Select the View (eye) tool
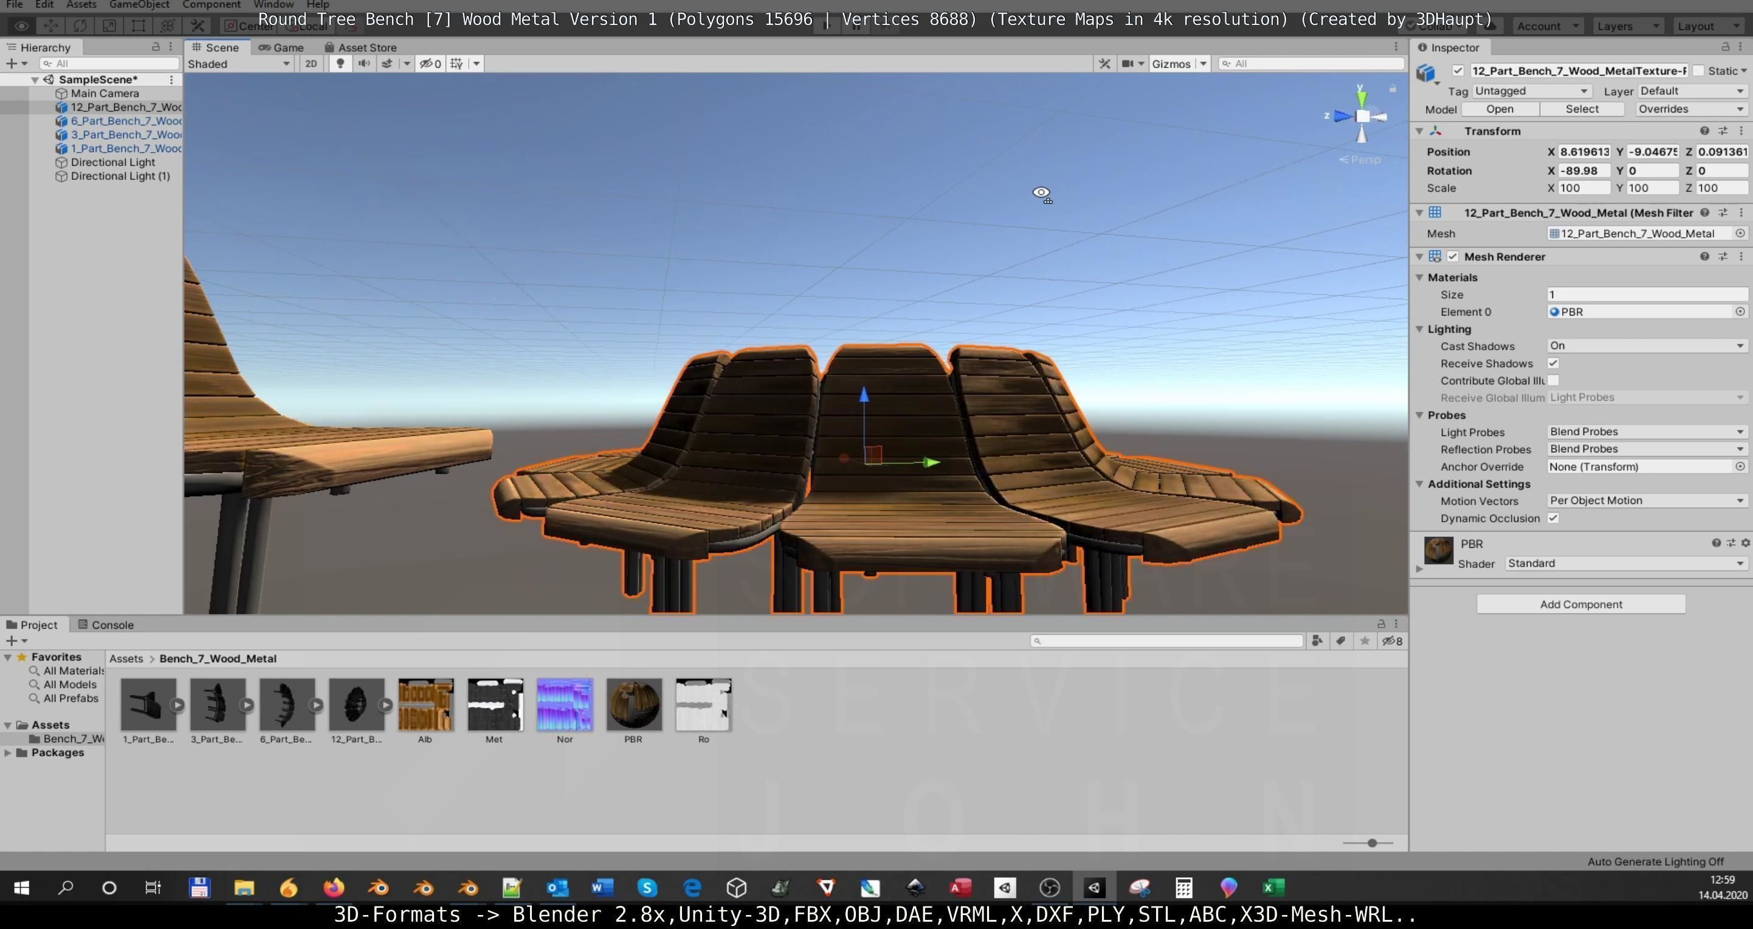The width and height of the screenshot is (1753, 929). (x=21, y=26)
